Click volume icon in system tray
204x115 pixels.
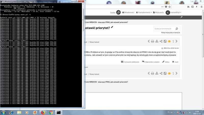[190, 112]
